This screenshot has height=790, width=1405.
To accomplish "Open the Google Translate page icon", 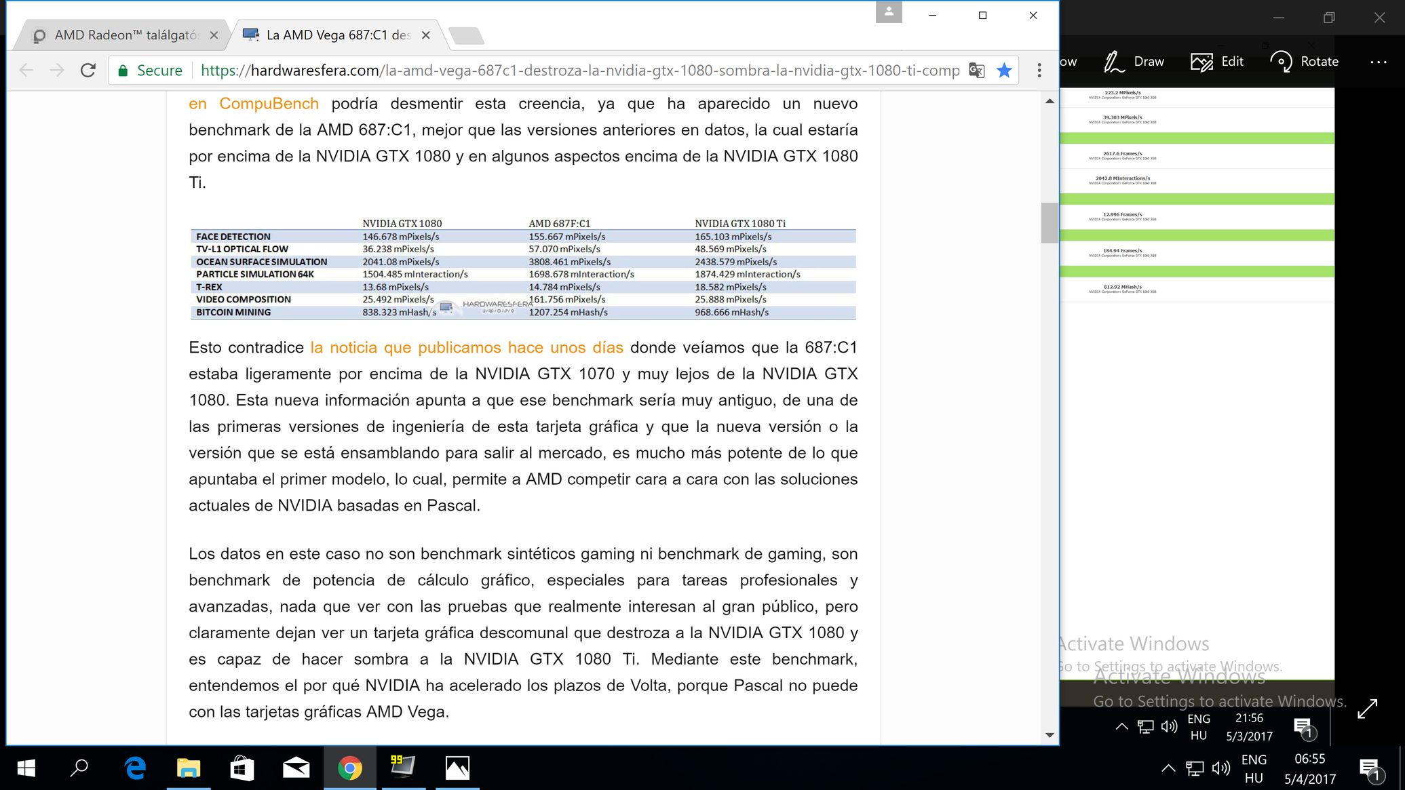I will 976,70.
